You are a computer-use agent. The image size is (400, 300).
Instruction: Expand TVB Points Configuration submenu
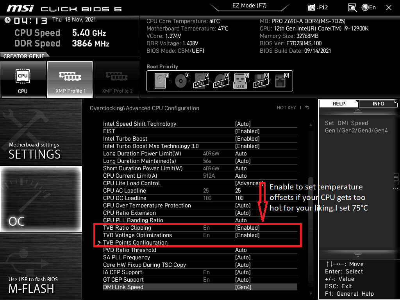[135, 243]
